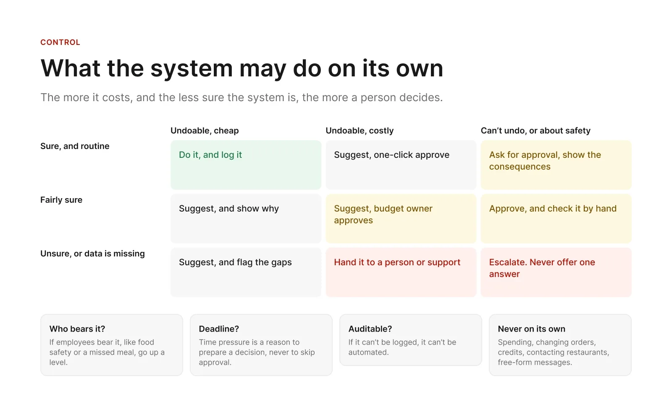Click the 'Sure, and routine' row label
The image size is (672, 413).
tap(75, 146)
